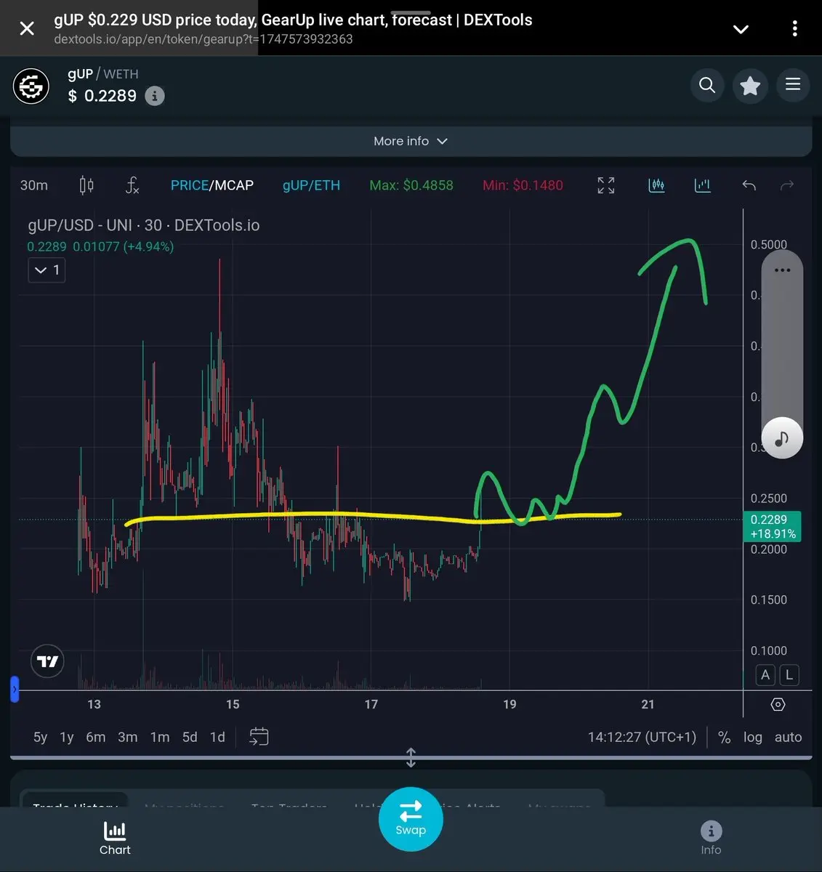
Task: Open the go-to-date calendar icon
Action: point(259,737)
